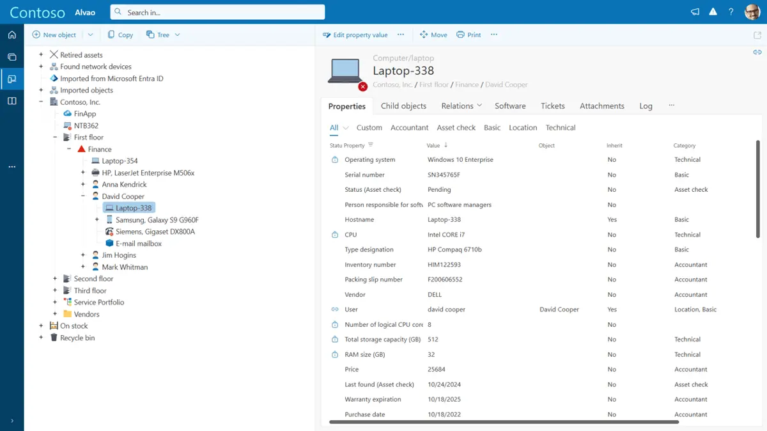
Task: Collapse the David Cooper tree node
Action: pos(83,196)
